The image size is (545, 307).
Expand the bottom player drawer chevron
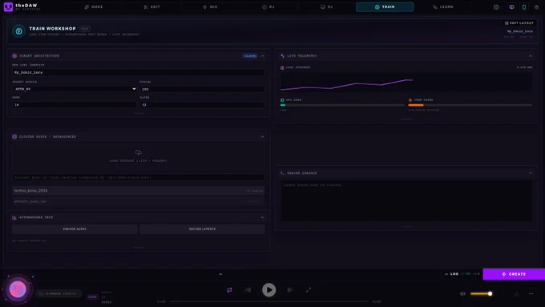tap(220, 274)
